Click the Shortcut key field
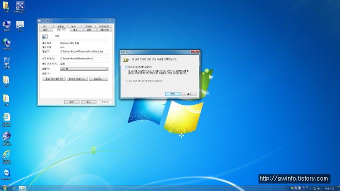 pos(84,64)
